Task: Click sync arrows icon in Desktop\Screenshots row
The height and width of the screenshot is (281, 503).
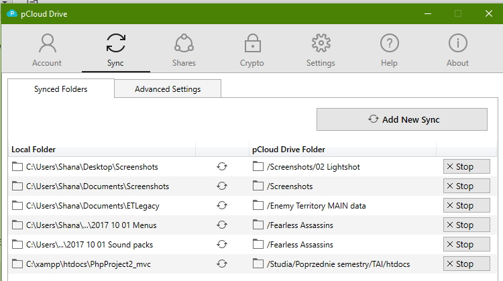Action: pos(222,166)
